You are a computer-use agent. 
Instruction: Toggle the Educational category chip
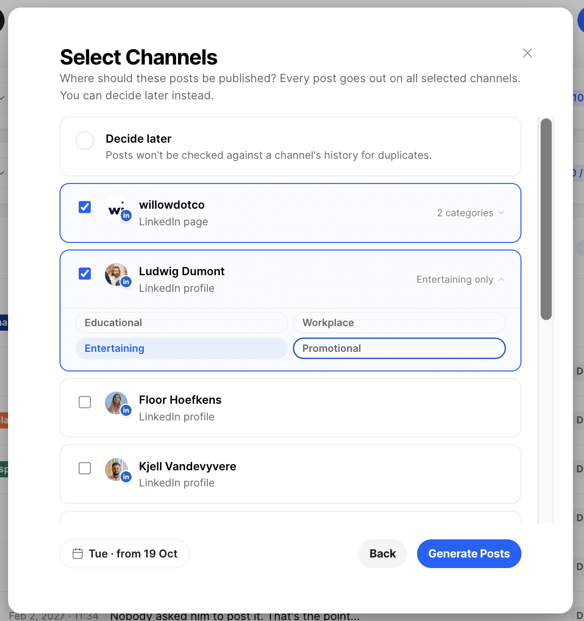(182, 323)
